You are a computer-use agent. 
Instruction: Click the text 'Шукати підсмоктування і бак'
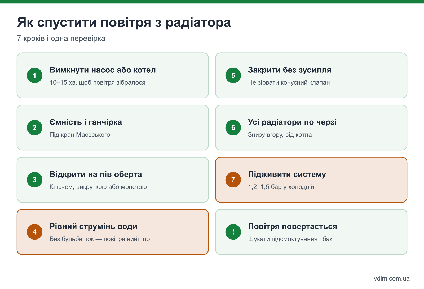click(x=290, y=239)
